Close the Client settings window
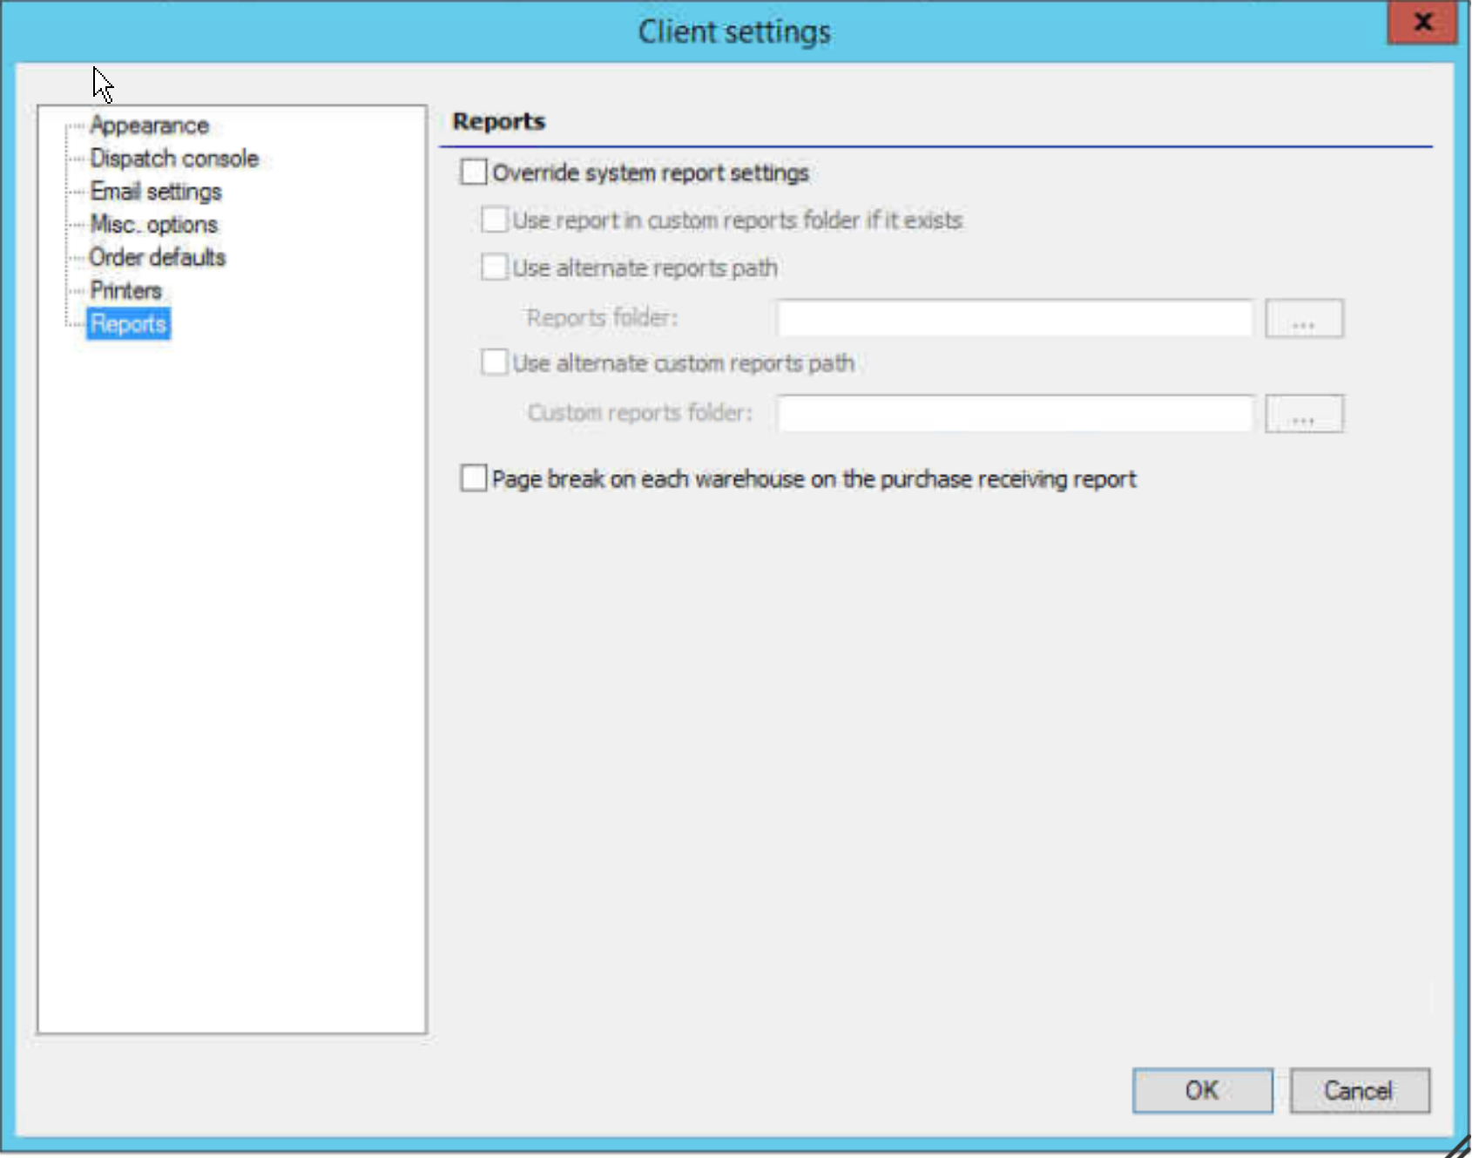1472x1158 pixels. pyautogui.click(x=1422, y=22)
